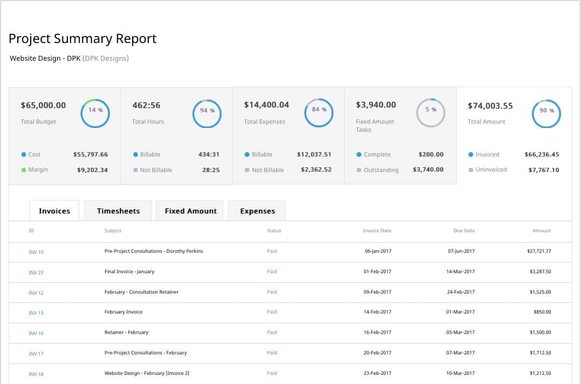Click the 94% Total Hours donut chart
Viewport: 581px width, 384px height.
click(207, 113)
